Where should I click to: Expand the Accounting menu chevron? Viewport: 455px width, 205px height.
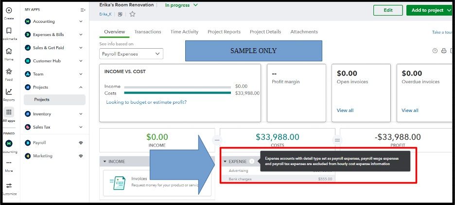point(81,21)
